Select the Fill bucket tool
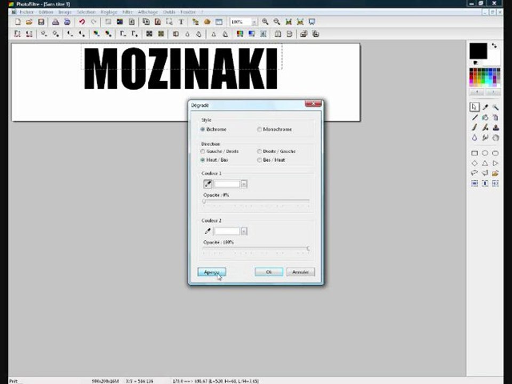Viewport: 512px width, 384px height. (485, 117)
